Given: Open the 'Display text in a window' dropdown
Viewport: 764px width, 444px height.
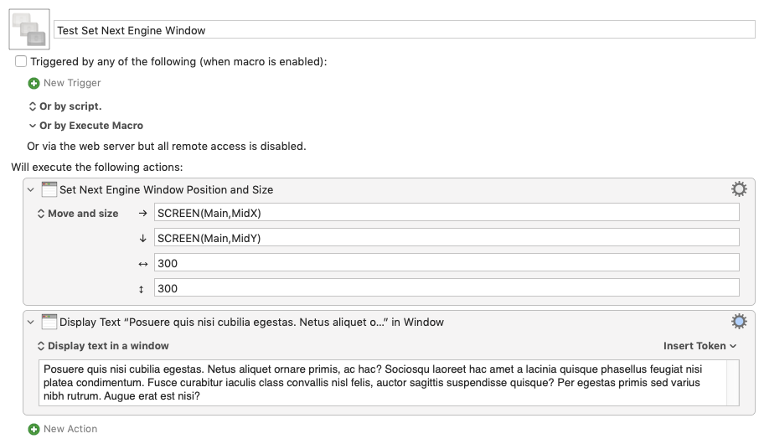Looking at the screenshot, I should point(103,346).
